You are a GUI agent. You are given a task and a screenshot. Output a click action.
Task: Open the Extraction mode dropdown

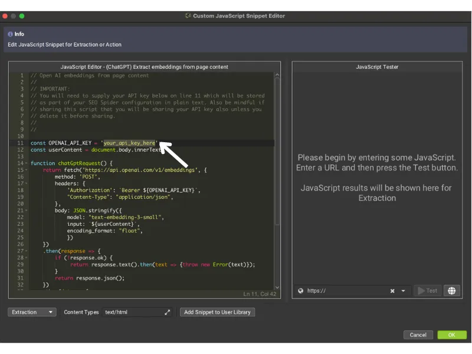31,312
